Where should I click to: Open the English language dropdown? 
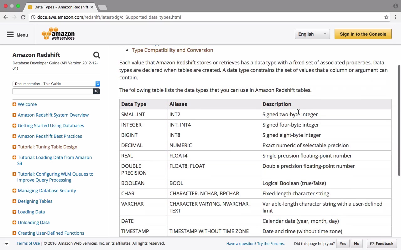(x=312, y=34)
